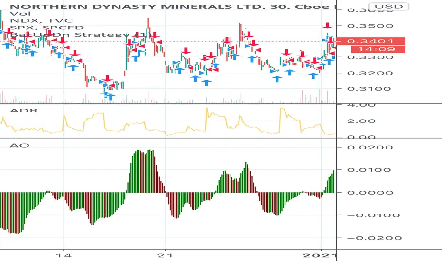
Task: Click the ADR indicator pane label
Action: click(23, 110)
